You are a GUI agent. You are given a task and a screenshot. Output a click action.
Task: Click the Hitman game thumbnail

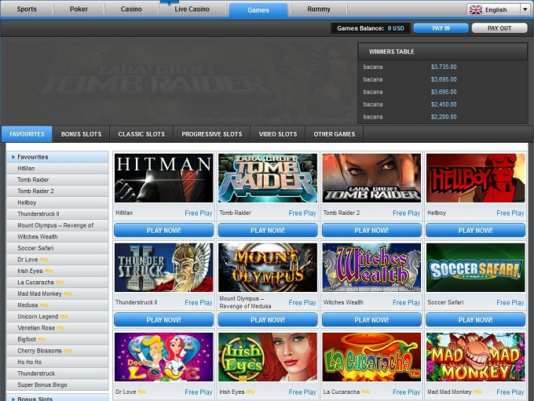click(x=163, y=178)
